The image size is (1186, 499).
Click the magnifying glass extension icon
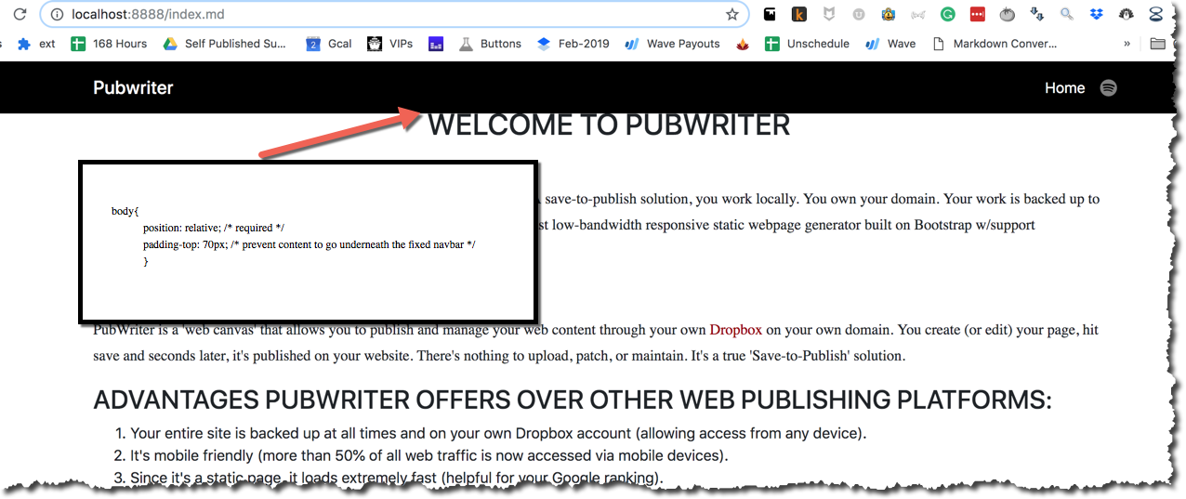pos(1067,14)
